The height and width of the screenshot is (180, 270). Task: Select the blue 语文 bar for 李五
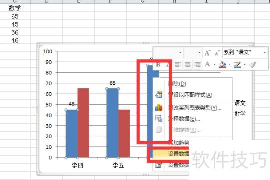click(112, 123)
